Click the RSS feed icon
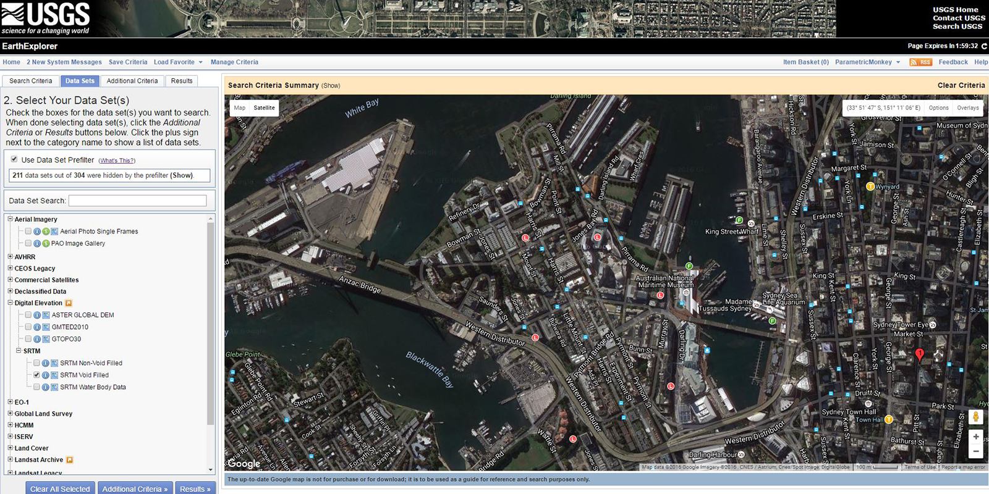 coord(920,62)
